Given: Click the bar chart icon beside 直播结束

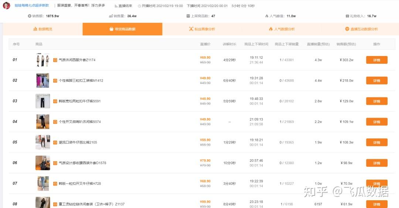Looking at the screenshot, I should pos(116,6).
